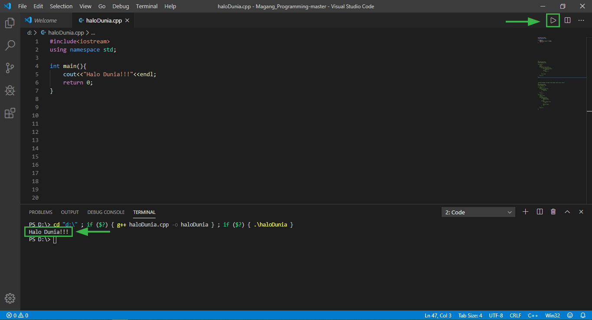Open the Search view in activity bar
The height and width of the screenshot is (320, 592).
[x=10, y=45]
